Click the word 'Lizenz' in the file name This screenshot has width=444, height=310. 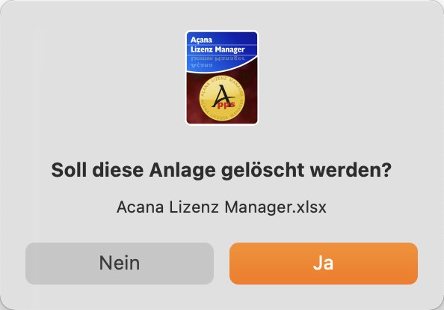click(x=194, y=207)
